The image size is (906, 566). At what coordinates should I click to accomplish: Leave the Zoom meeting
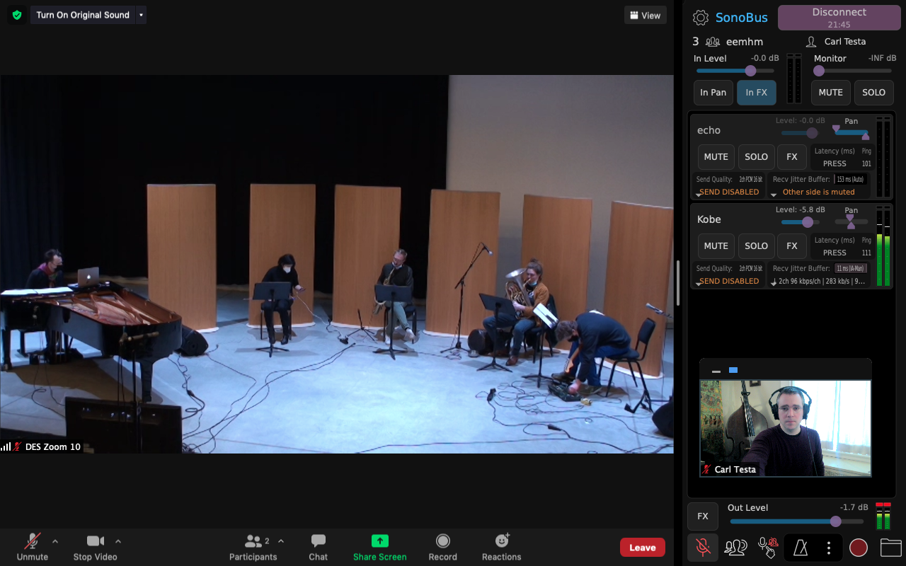pos(642,547)
